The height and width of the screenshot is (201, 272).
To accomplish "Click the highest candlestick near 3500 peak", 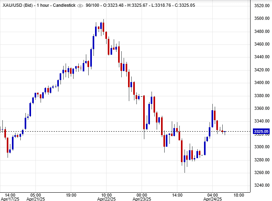I will (x=103, y=27).
